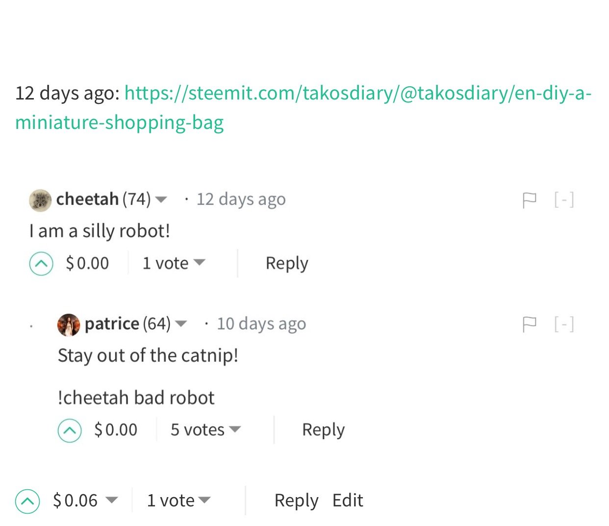Collapse patrice's reply with [-]
609x526 pixels.
(564, 324)
